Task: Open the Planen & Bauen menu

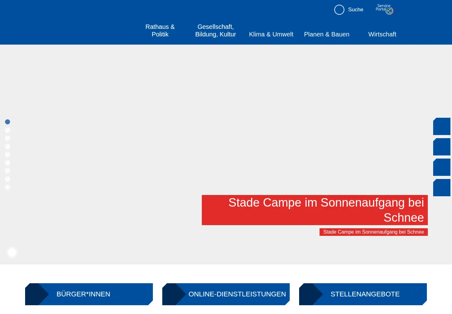Action: pyautogui.click(x=327, y=34)
